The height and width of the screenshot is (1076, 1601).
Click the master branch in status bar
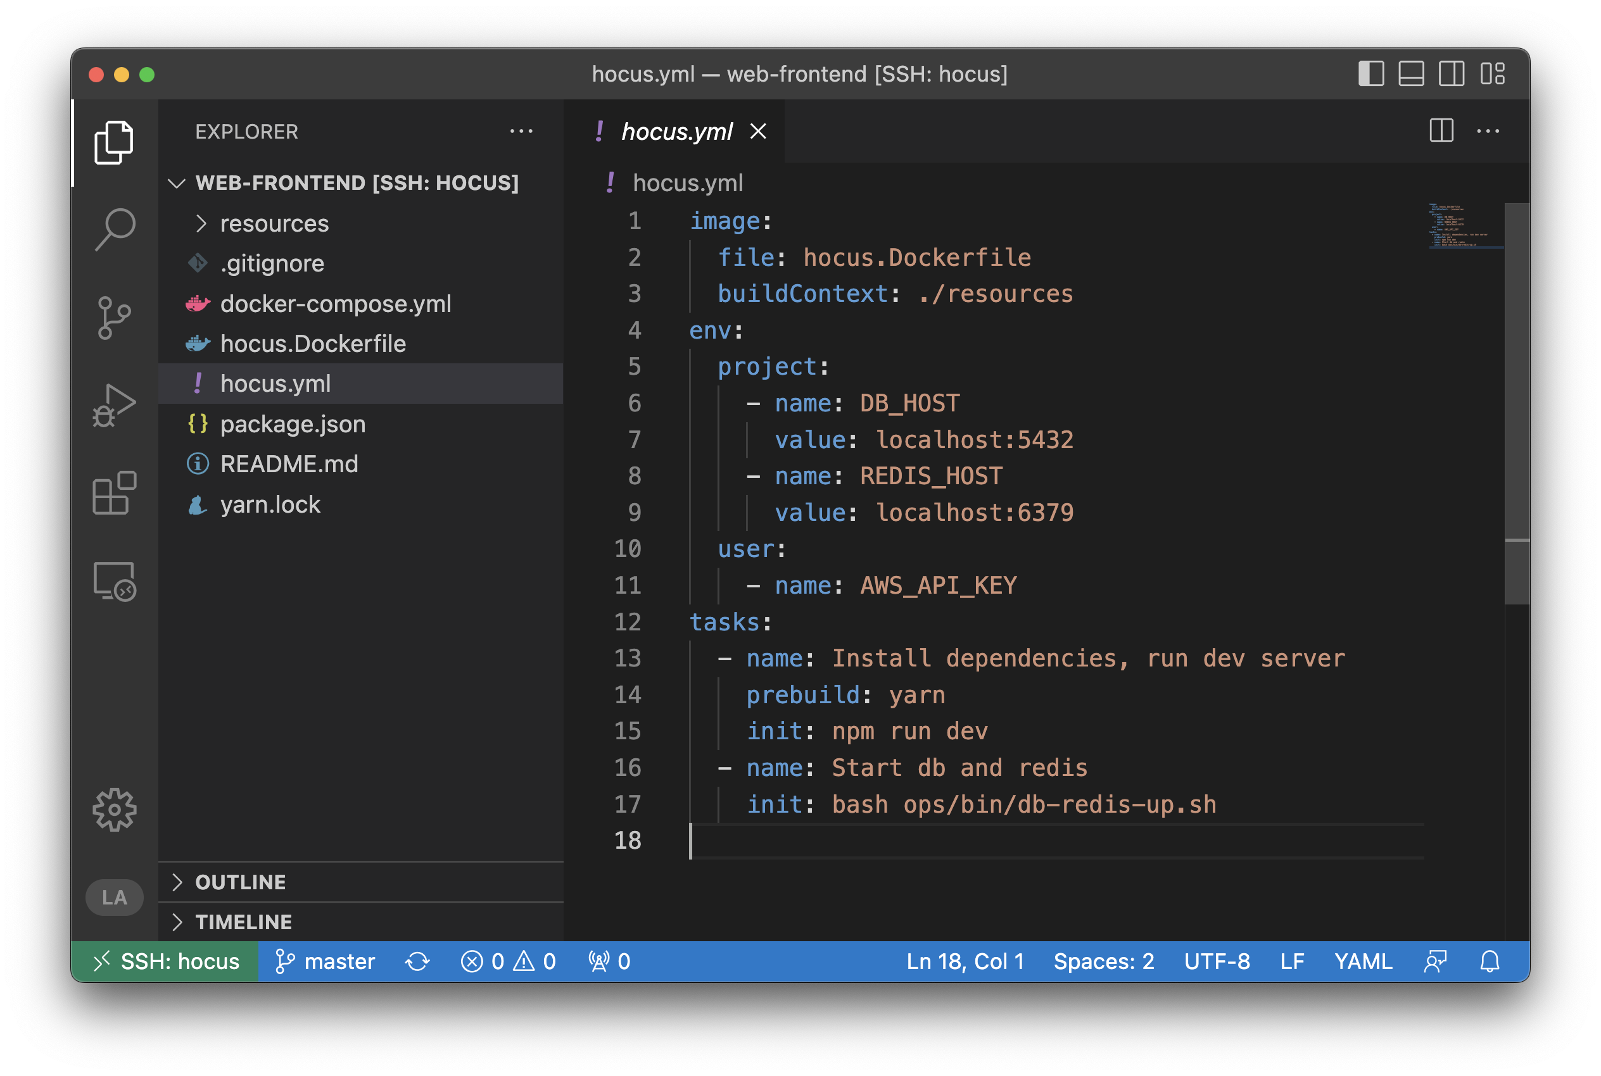pyautogui.click(x=326, y=961)
